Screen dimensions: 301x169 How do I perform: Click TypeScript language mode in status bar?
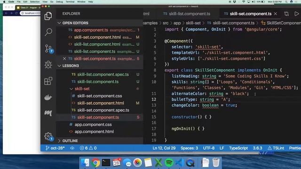click(x=238, y=148)
